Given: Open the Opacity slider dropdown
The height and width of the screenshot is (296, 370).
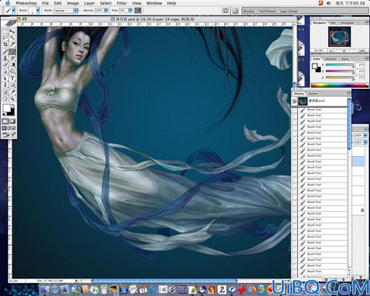Looking at the screenshot, I should click(106, 10).
